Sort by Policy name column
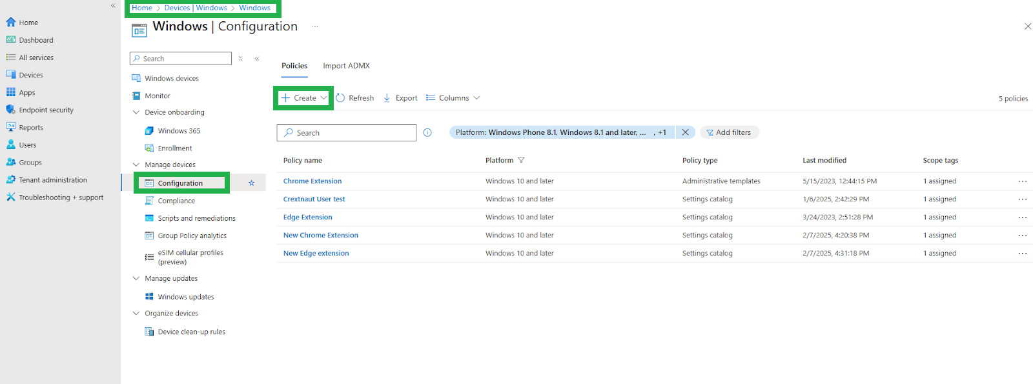 tap(303, 160)
